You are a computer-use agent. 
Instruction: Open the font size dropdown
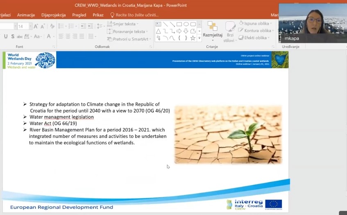pos(29,26)
